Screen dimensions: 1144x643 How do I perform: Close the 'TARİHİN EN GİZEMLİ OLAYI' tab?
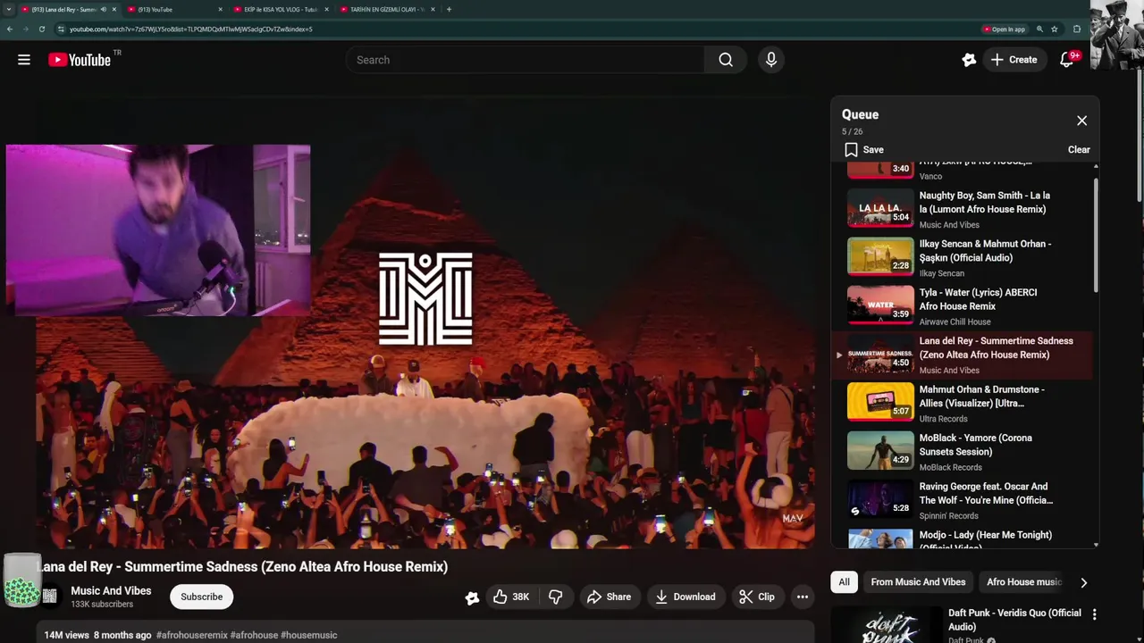(433, 9)
